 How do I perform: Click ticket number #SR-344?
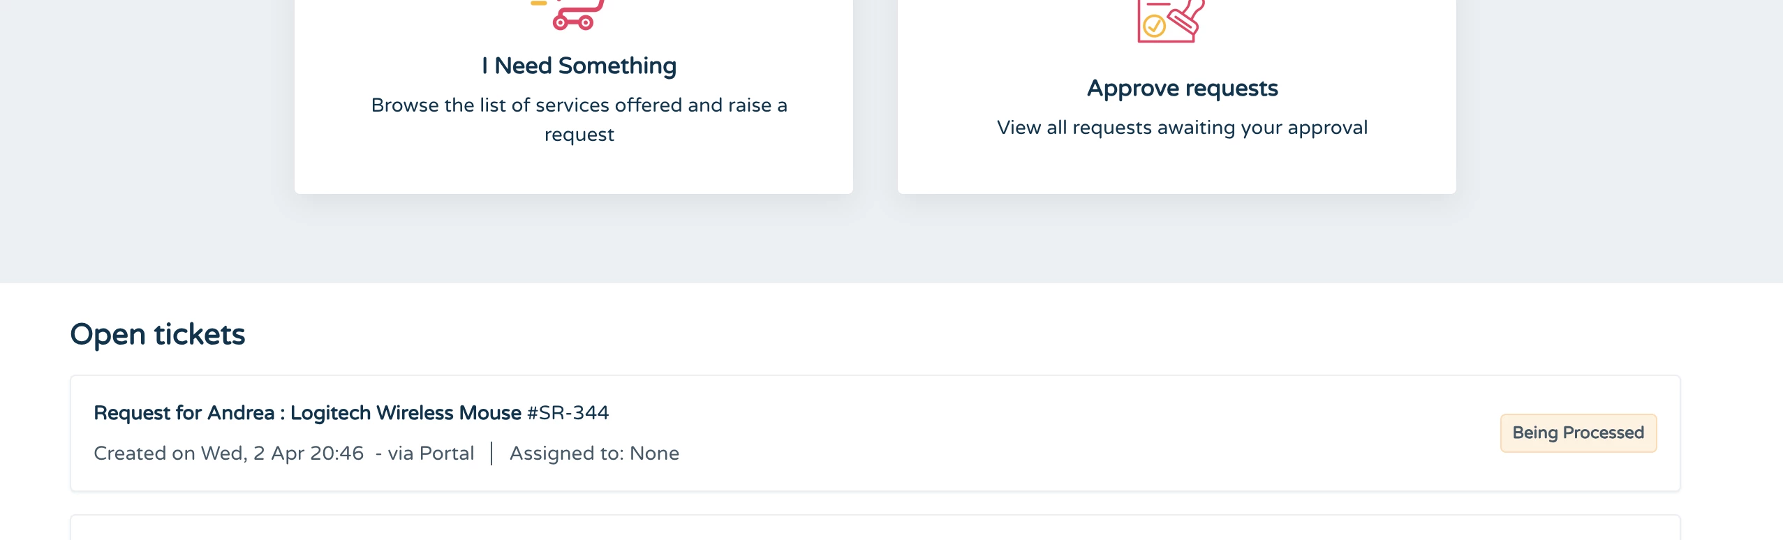pyautogui.click(x=568, y=412)
